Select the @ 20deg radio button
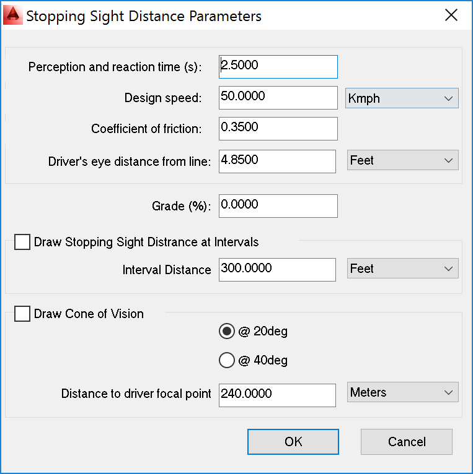This screenshot has width=473, height=474. (x=226, y=331)
